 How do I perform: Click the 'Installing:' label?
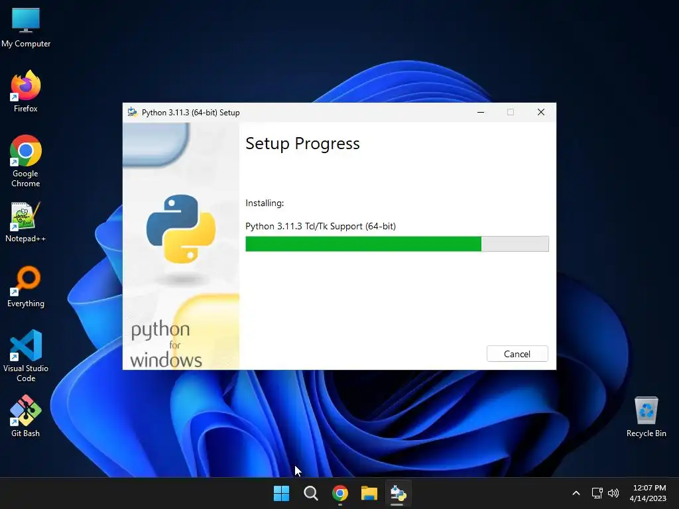point(265,203)
